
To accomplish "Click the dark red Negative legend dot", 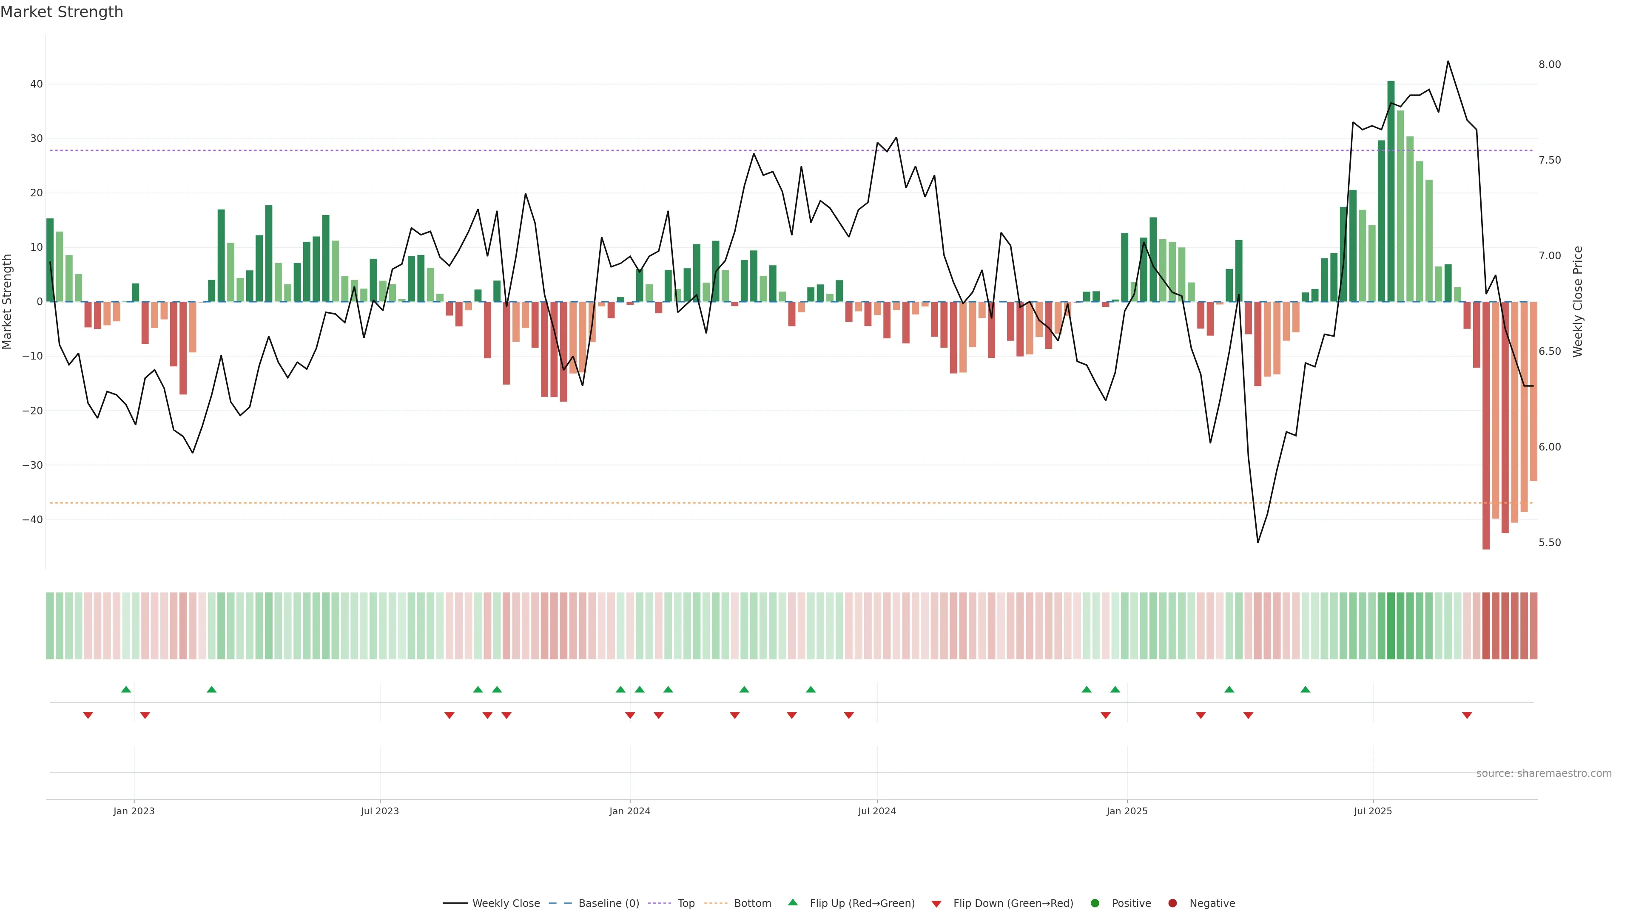I will pyautogui.click(x=1172, y=904).
